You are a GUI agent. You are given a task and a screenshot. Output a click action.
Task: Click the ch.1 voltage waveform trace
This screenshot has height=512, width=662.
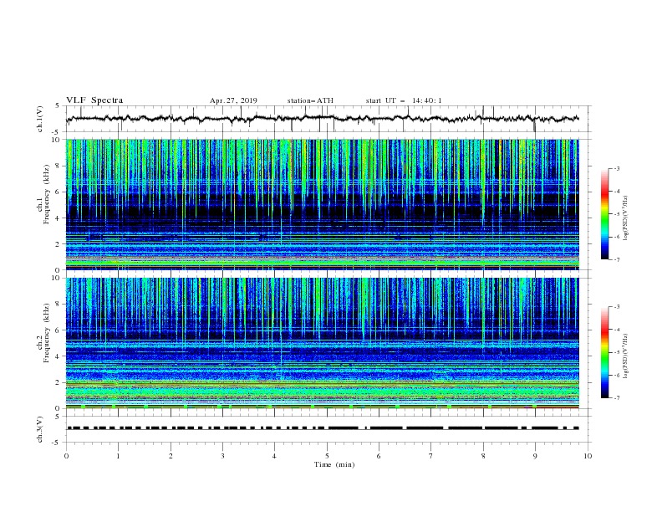pos(323,119)
